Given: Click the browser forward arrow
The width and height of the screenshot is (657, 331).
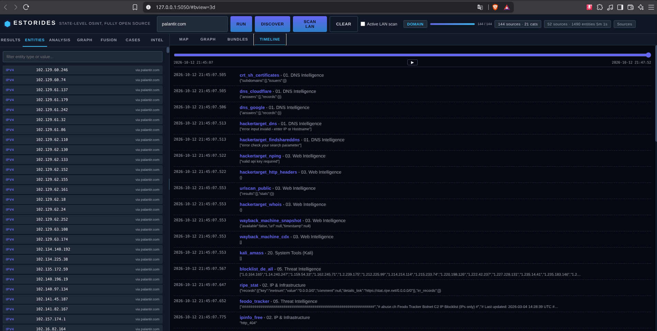Looking at the screenshot, I should pos(15,7).
